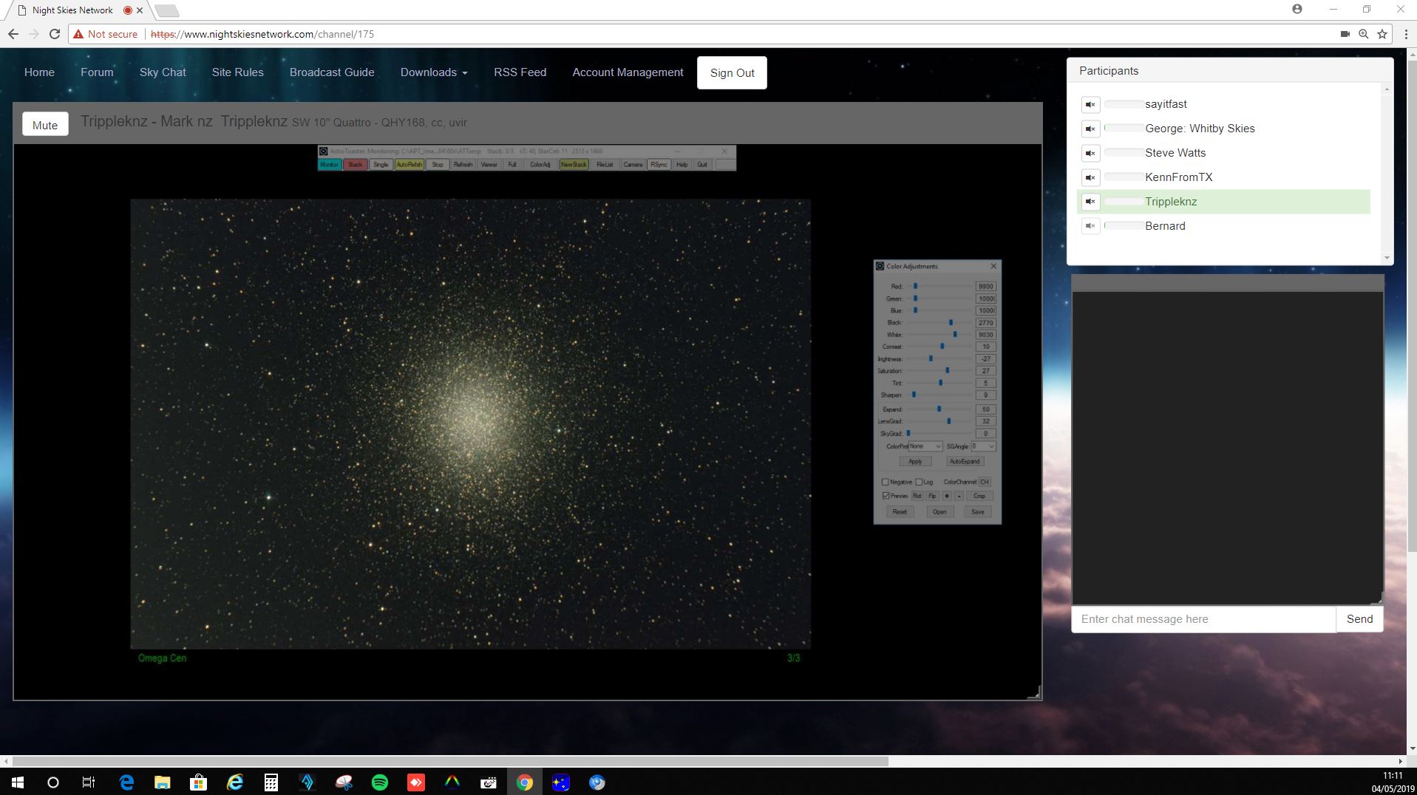
Task: Open the SGAngle dropdown
Action: [984, 446]
